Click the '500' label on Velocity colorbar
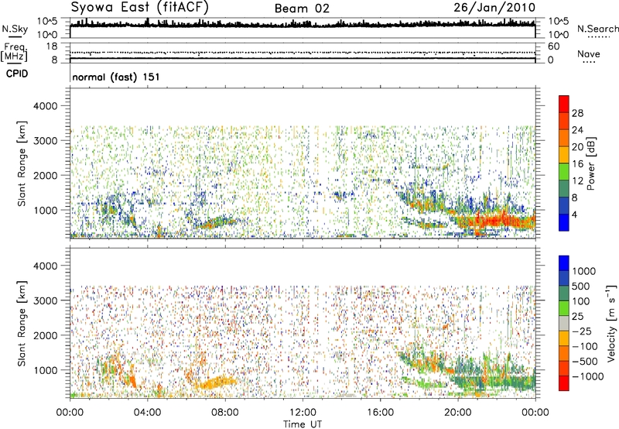Viewport: 619px width, 429px height. [581, 287]
